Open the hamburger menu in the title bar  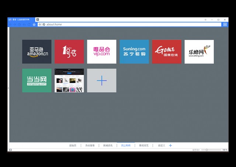point(205,20)
